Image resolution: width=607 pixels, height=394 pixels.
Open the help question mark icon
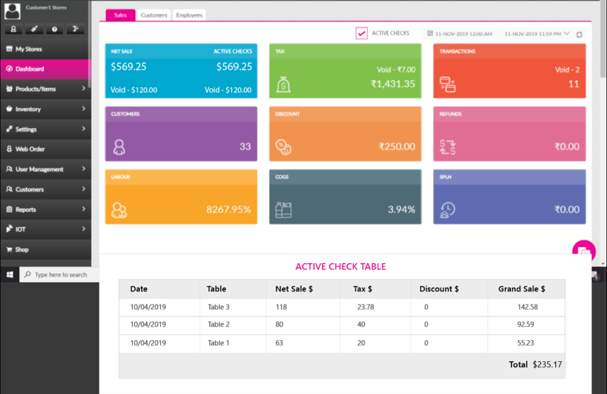tap(55, 29)
